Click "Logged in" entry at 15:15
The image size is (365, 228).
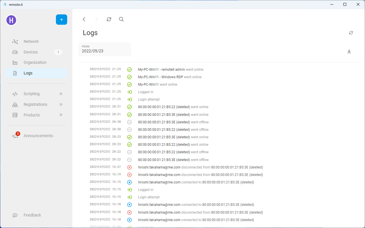tap(146, 190)
